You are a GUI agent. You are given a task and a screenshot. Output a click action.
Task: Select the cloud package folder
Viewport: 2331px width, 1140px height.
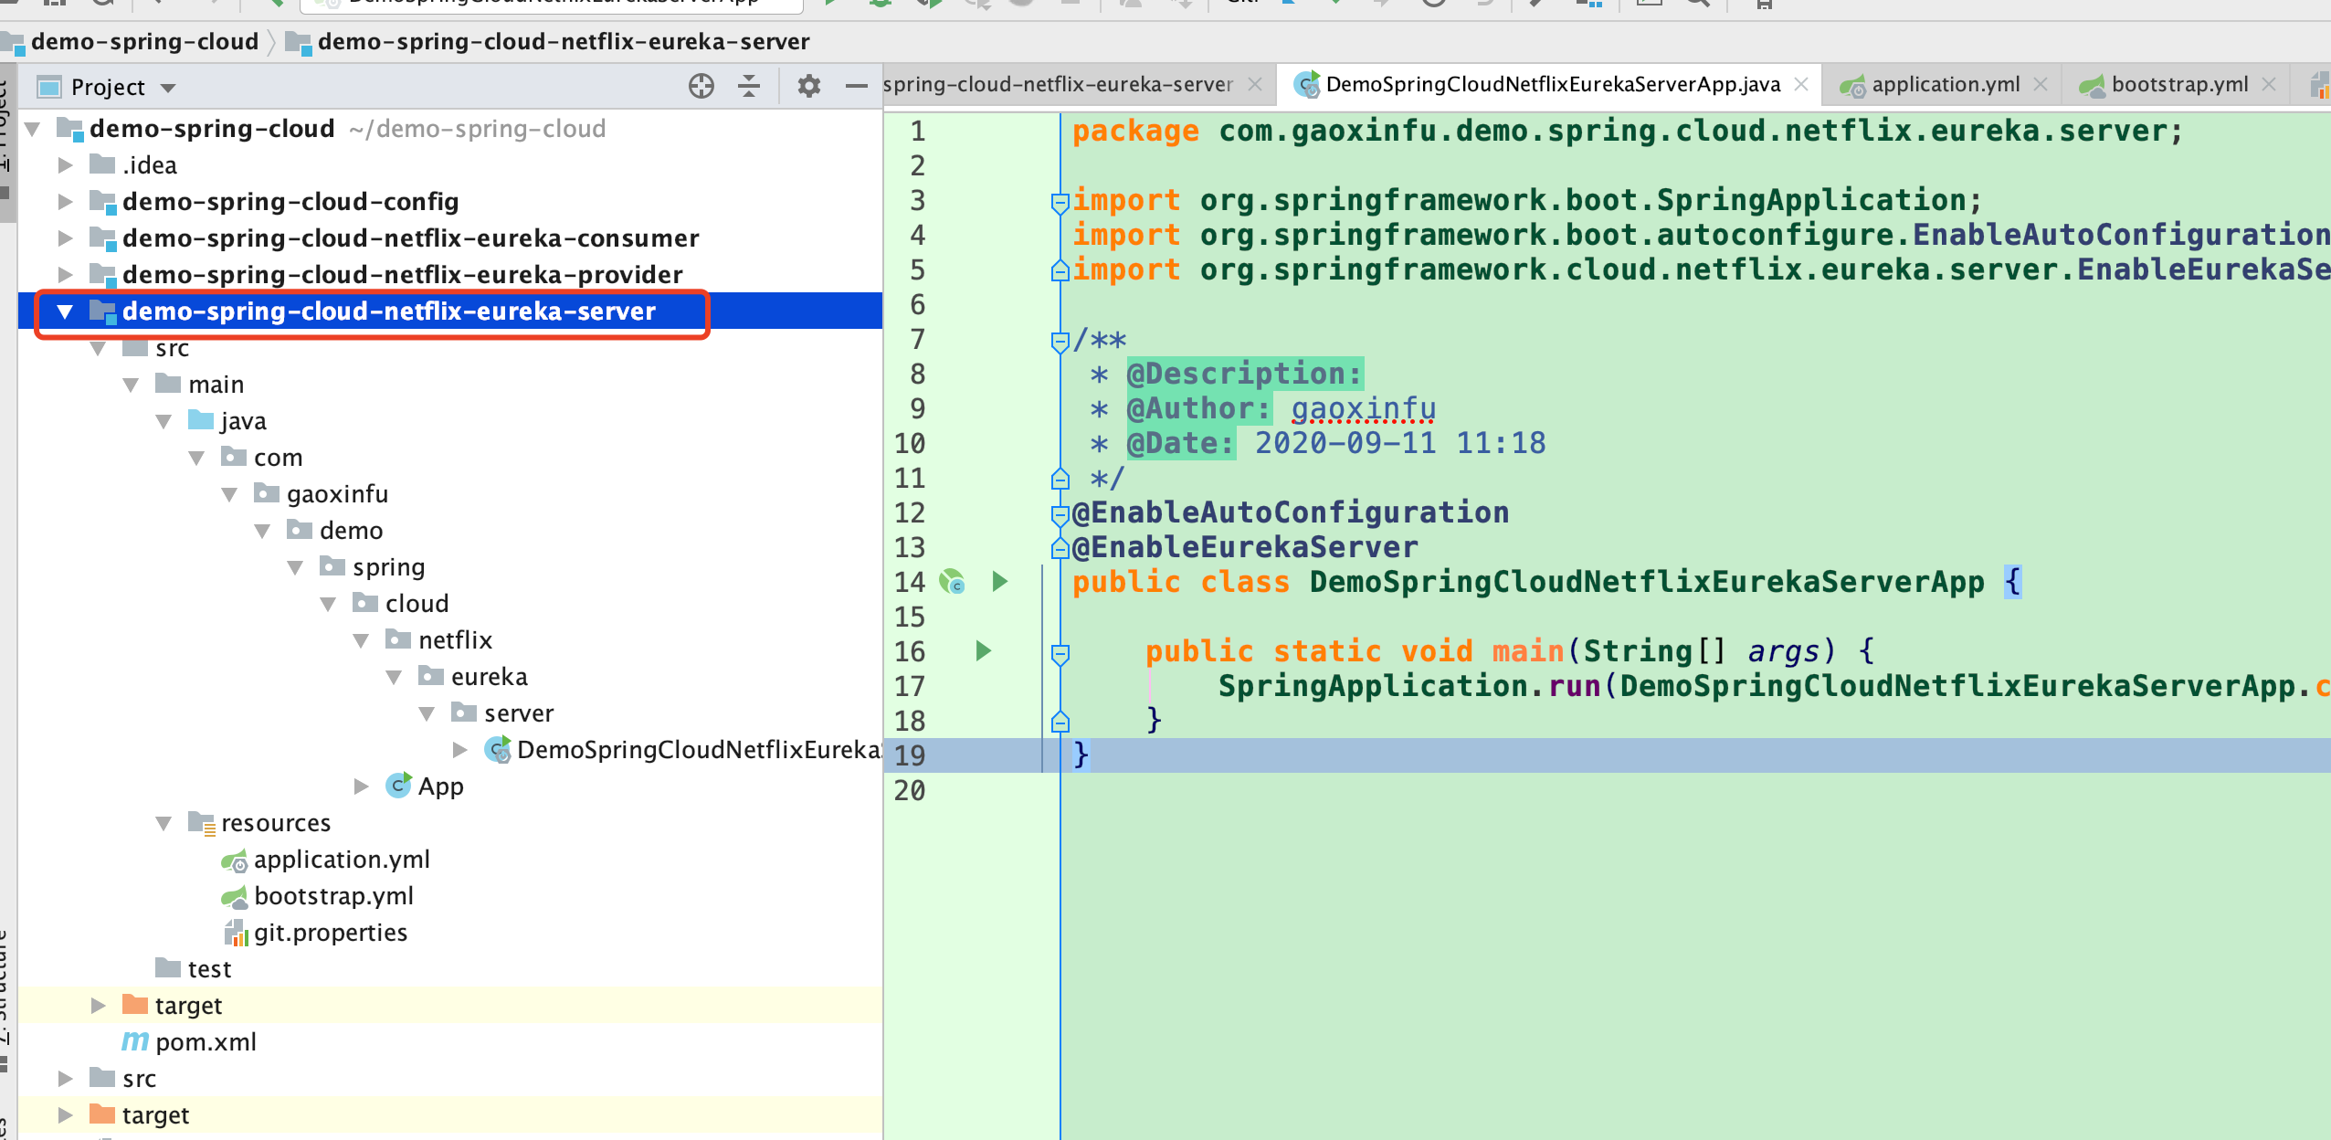417,604
